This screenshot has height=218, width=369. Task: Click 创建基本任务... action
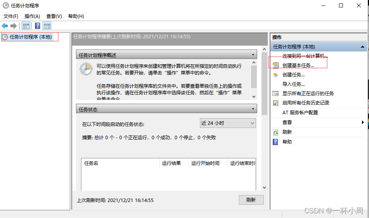298,66
